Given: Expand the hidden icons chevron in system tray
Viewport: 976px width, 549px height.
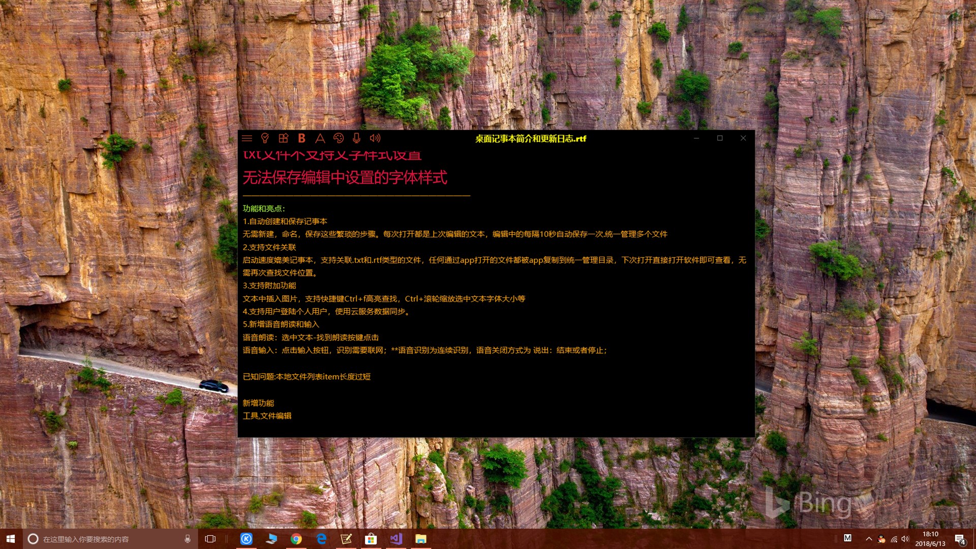Looking at the screenshot, I should (869, 539).
